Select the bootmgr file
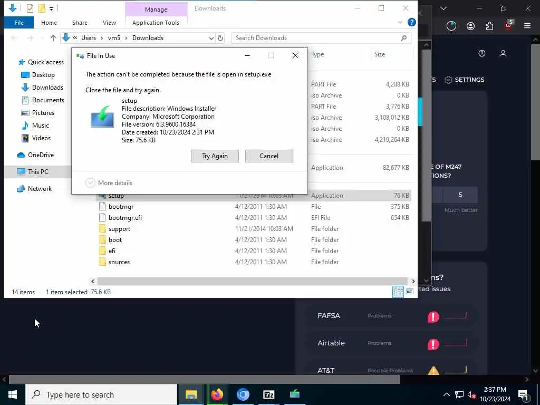The height and width of the screenshot is (405, 540). [x=121, y=207]
